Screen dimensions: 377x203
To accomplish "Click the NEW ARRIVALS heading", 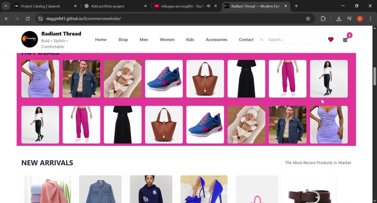I will (x=47, y=163).
